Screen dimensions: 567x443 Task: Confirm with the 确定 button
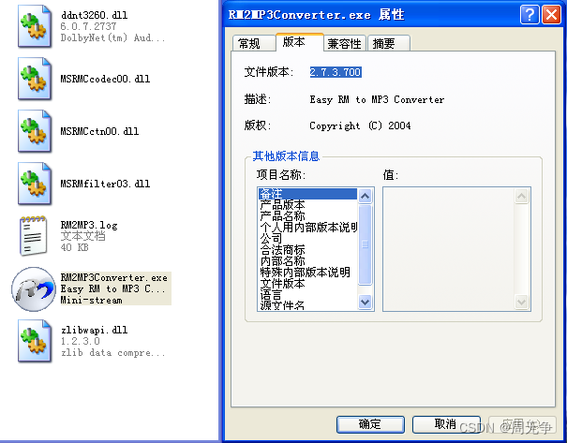(370, 424)
